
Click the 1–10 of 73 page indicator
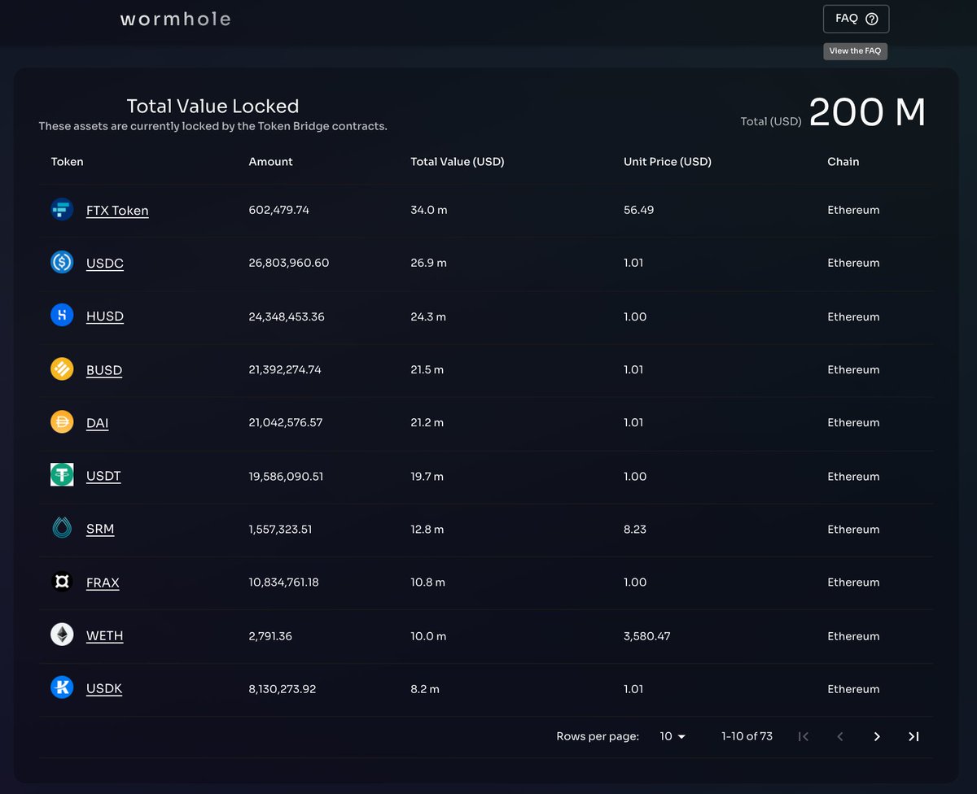747,736
